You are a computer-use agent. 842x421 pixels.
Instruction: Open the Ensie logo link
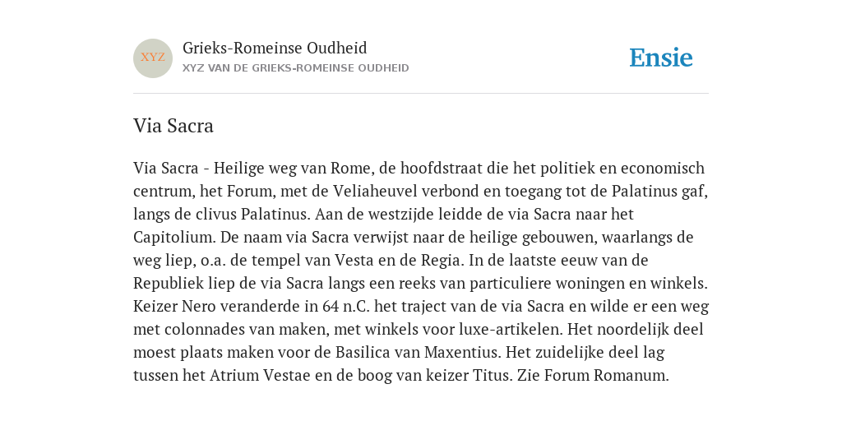[661, 58]
